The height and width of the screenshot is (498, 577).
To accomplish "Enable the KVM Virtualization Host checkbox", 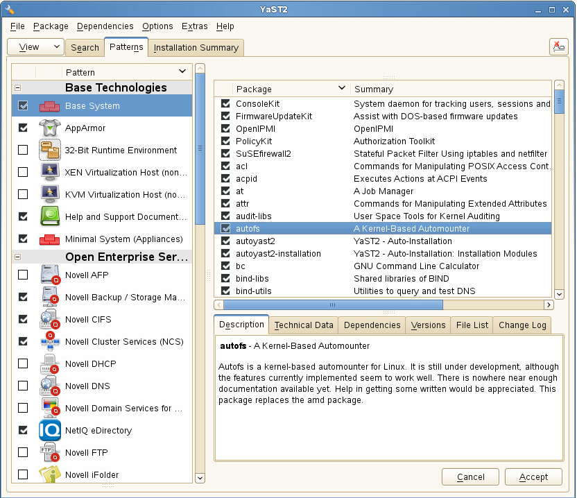I will pos(23,195).
